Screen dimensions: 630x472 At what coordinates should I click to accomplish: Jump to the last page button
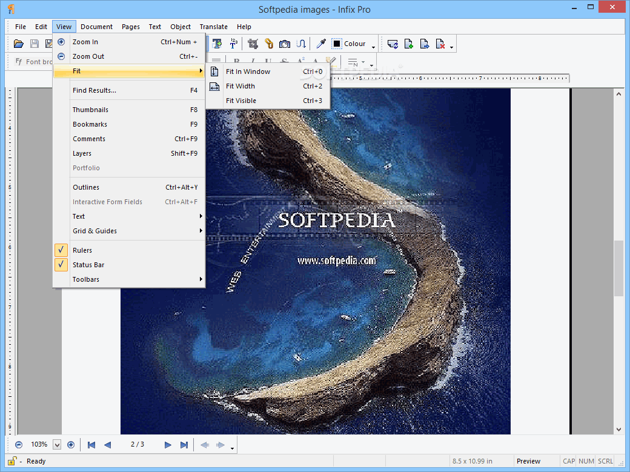[184, 445]
